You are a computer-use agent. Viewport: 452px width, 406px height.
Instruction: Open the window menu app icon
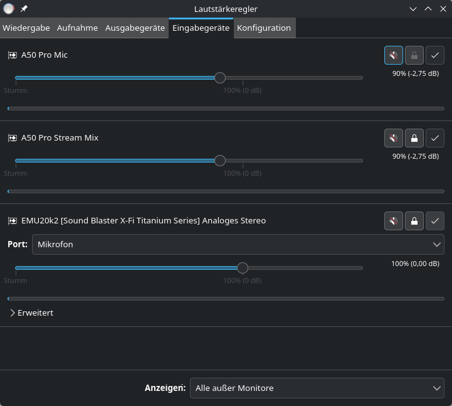tap(9, 9)
